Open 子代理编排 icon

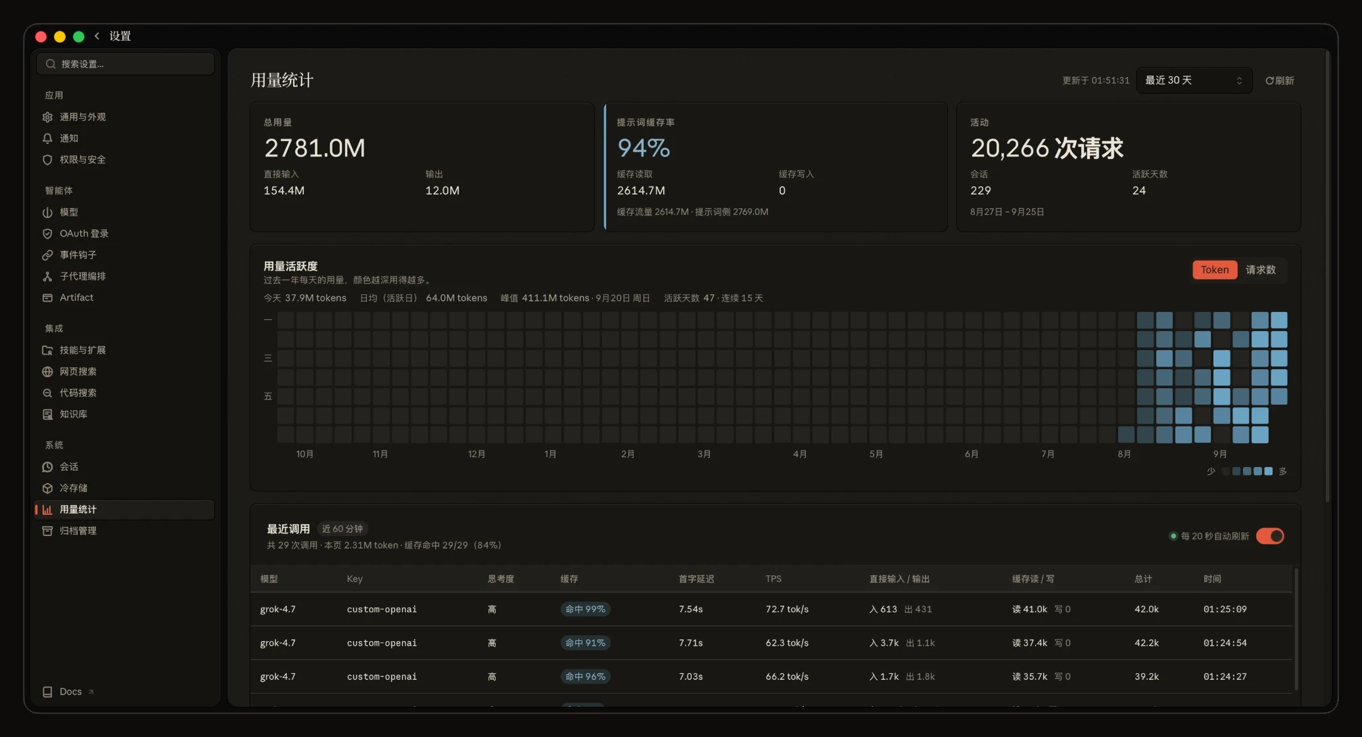pos(47,277)
